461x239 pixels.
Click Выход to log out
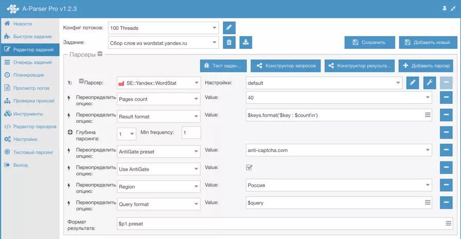pos(30,165)
